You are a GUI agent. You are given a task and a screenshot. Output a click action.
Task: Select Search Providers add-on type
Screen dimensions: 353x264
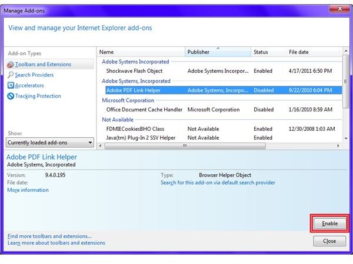34,75
